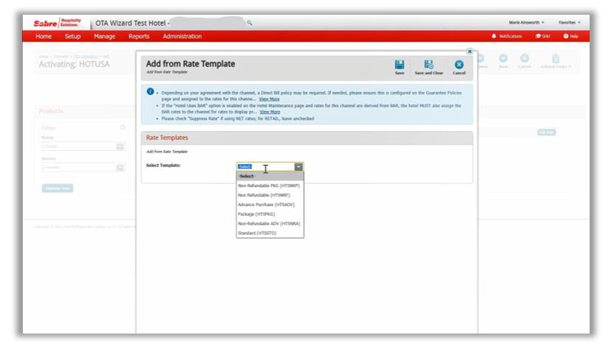Image resolution: width=611 pixels, height=349 pixels.
Task: Choose Non Refundable (HTSNRF) template
Action: pos(270,195)
